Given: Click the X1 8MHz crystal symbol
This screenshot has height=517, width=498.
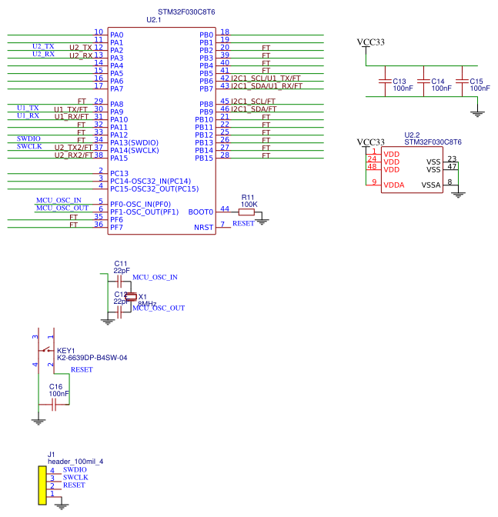Looking at the screenshot, I should tap(131, 297).
